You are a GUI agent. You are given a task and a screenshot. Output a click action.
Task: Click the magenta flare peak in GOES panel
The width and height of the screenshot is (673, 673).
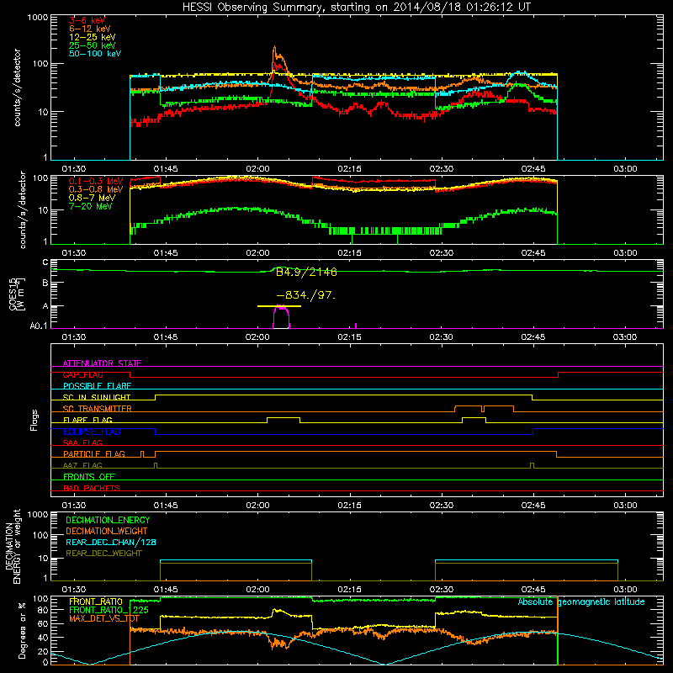(281, 316)
